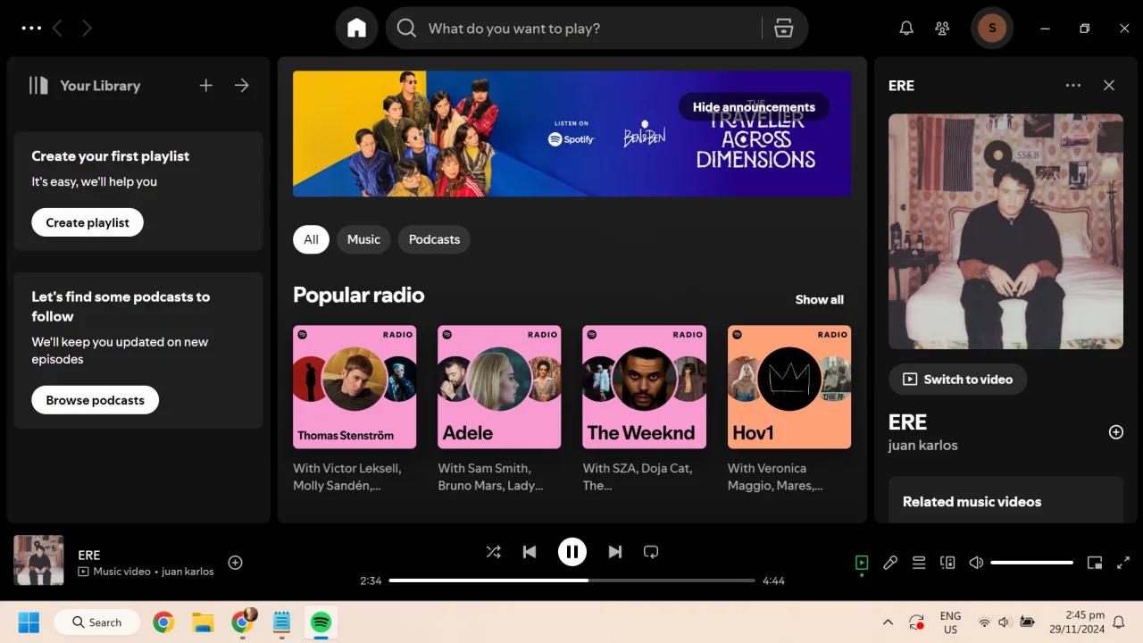The width and height of the screenshot is (1143, 643).
Task: Toggle repeat mode
Action: (x=651, y=552)
